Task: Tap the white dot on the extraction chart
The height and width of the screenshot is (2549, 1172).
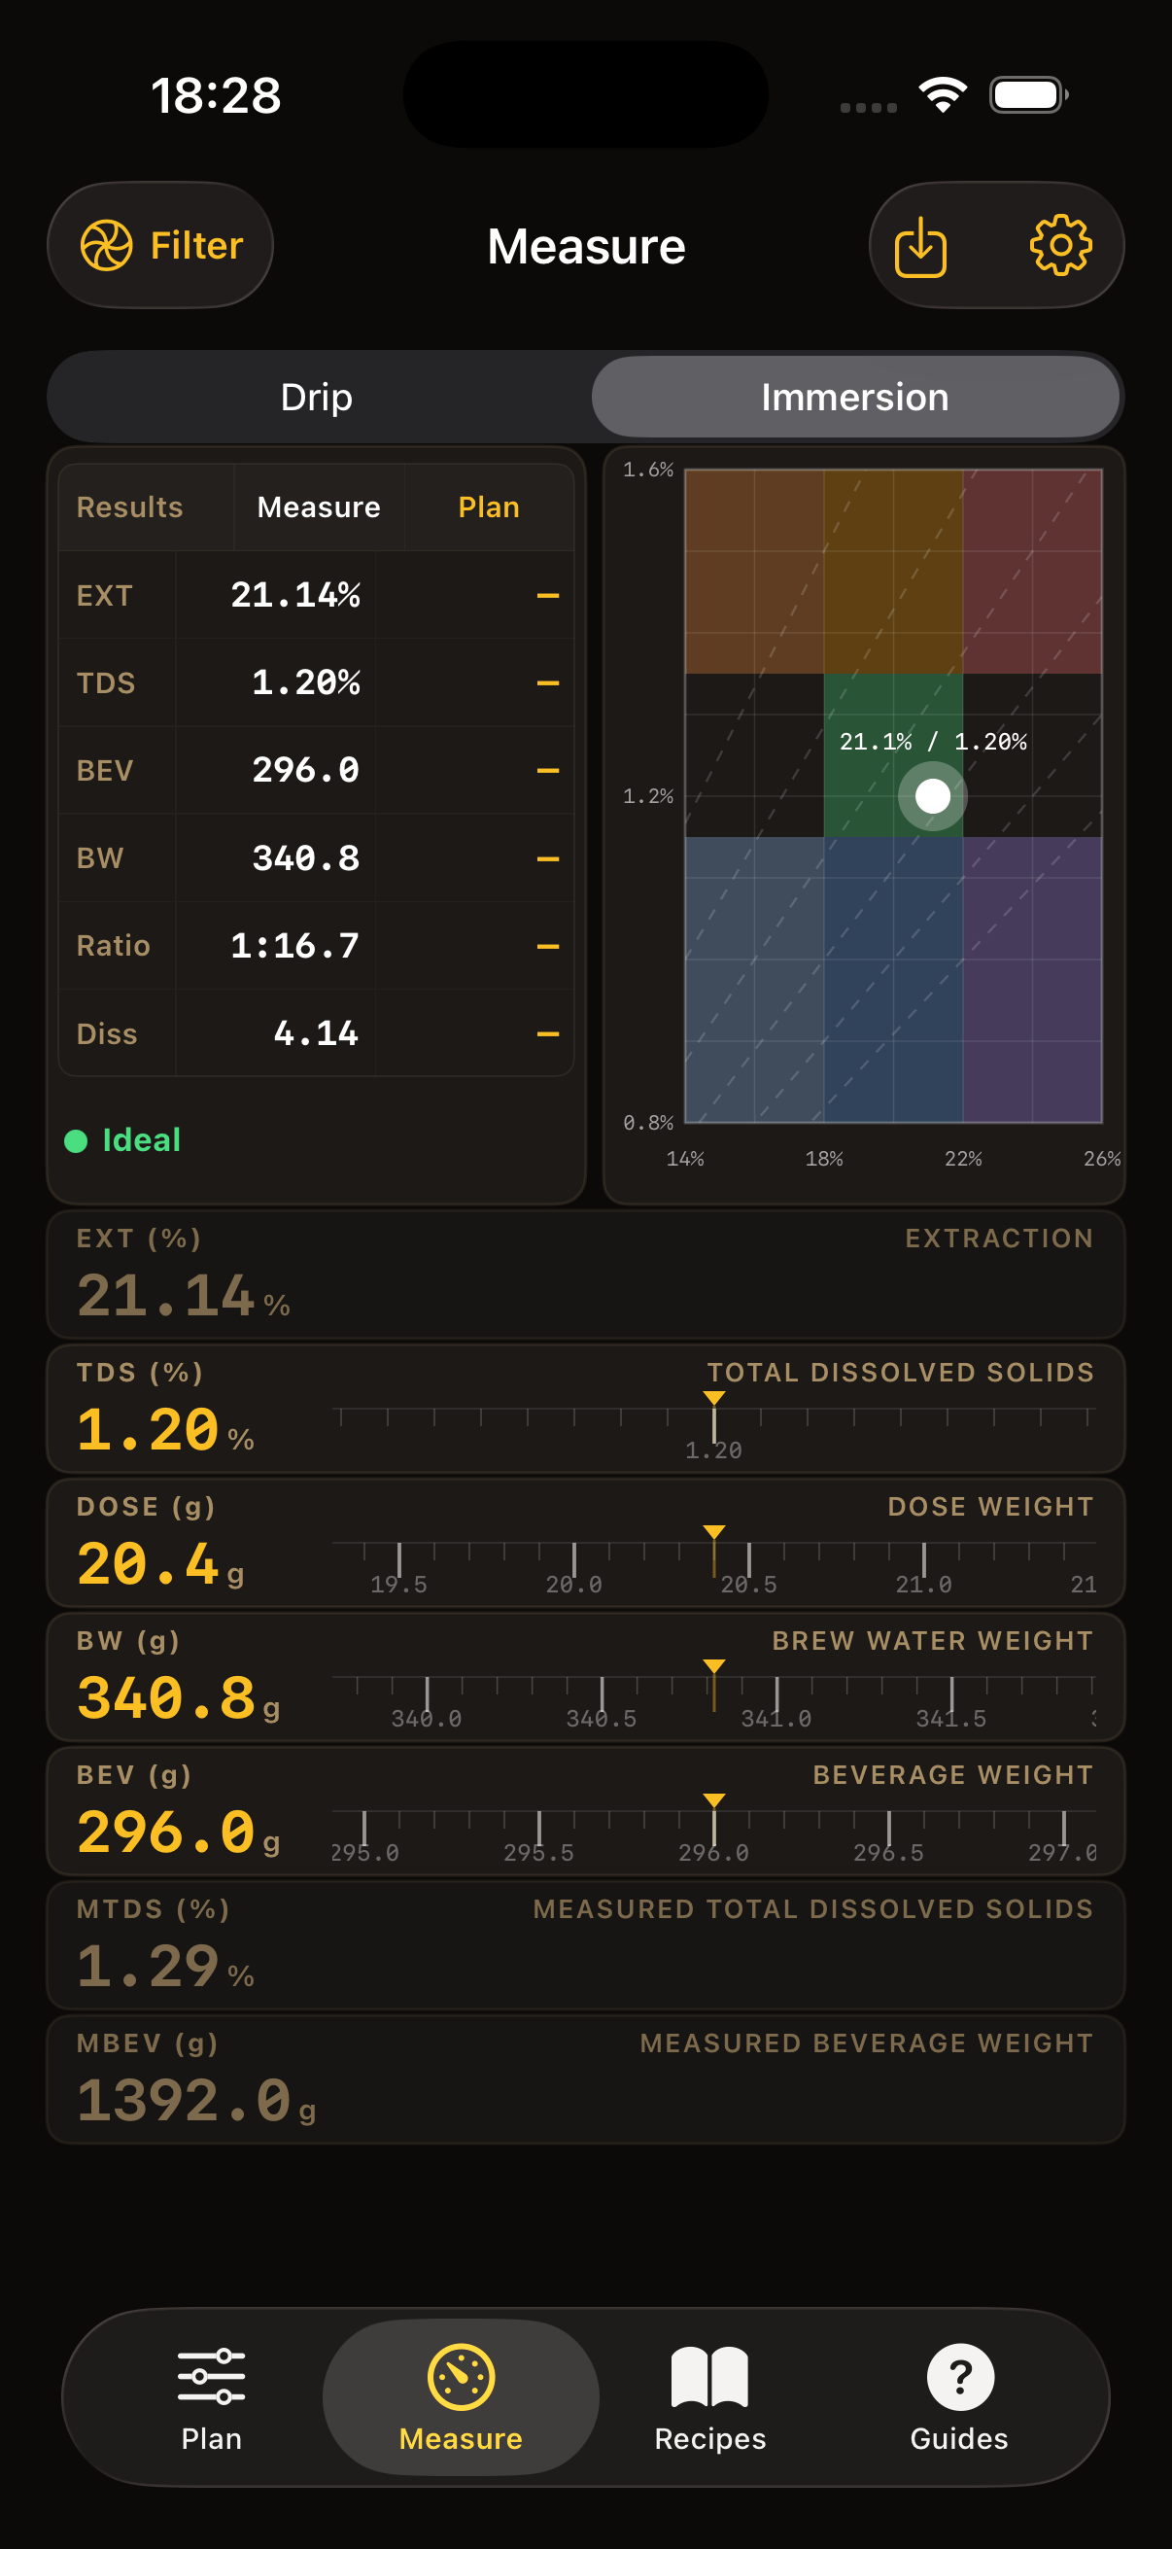Action: pos(931,794)
